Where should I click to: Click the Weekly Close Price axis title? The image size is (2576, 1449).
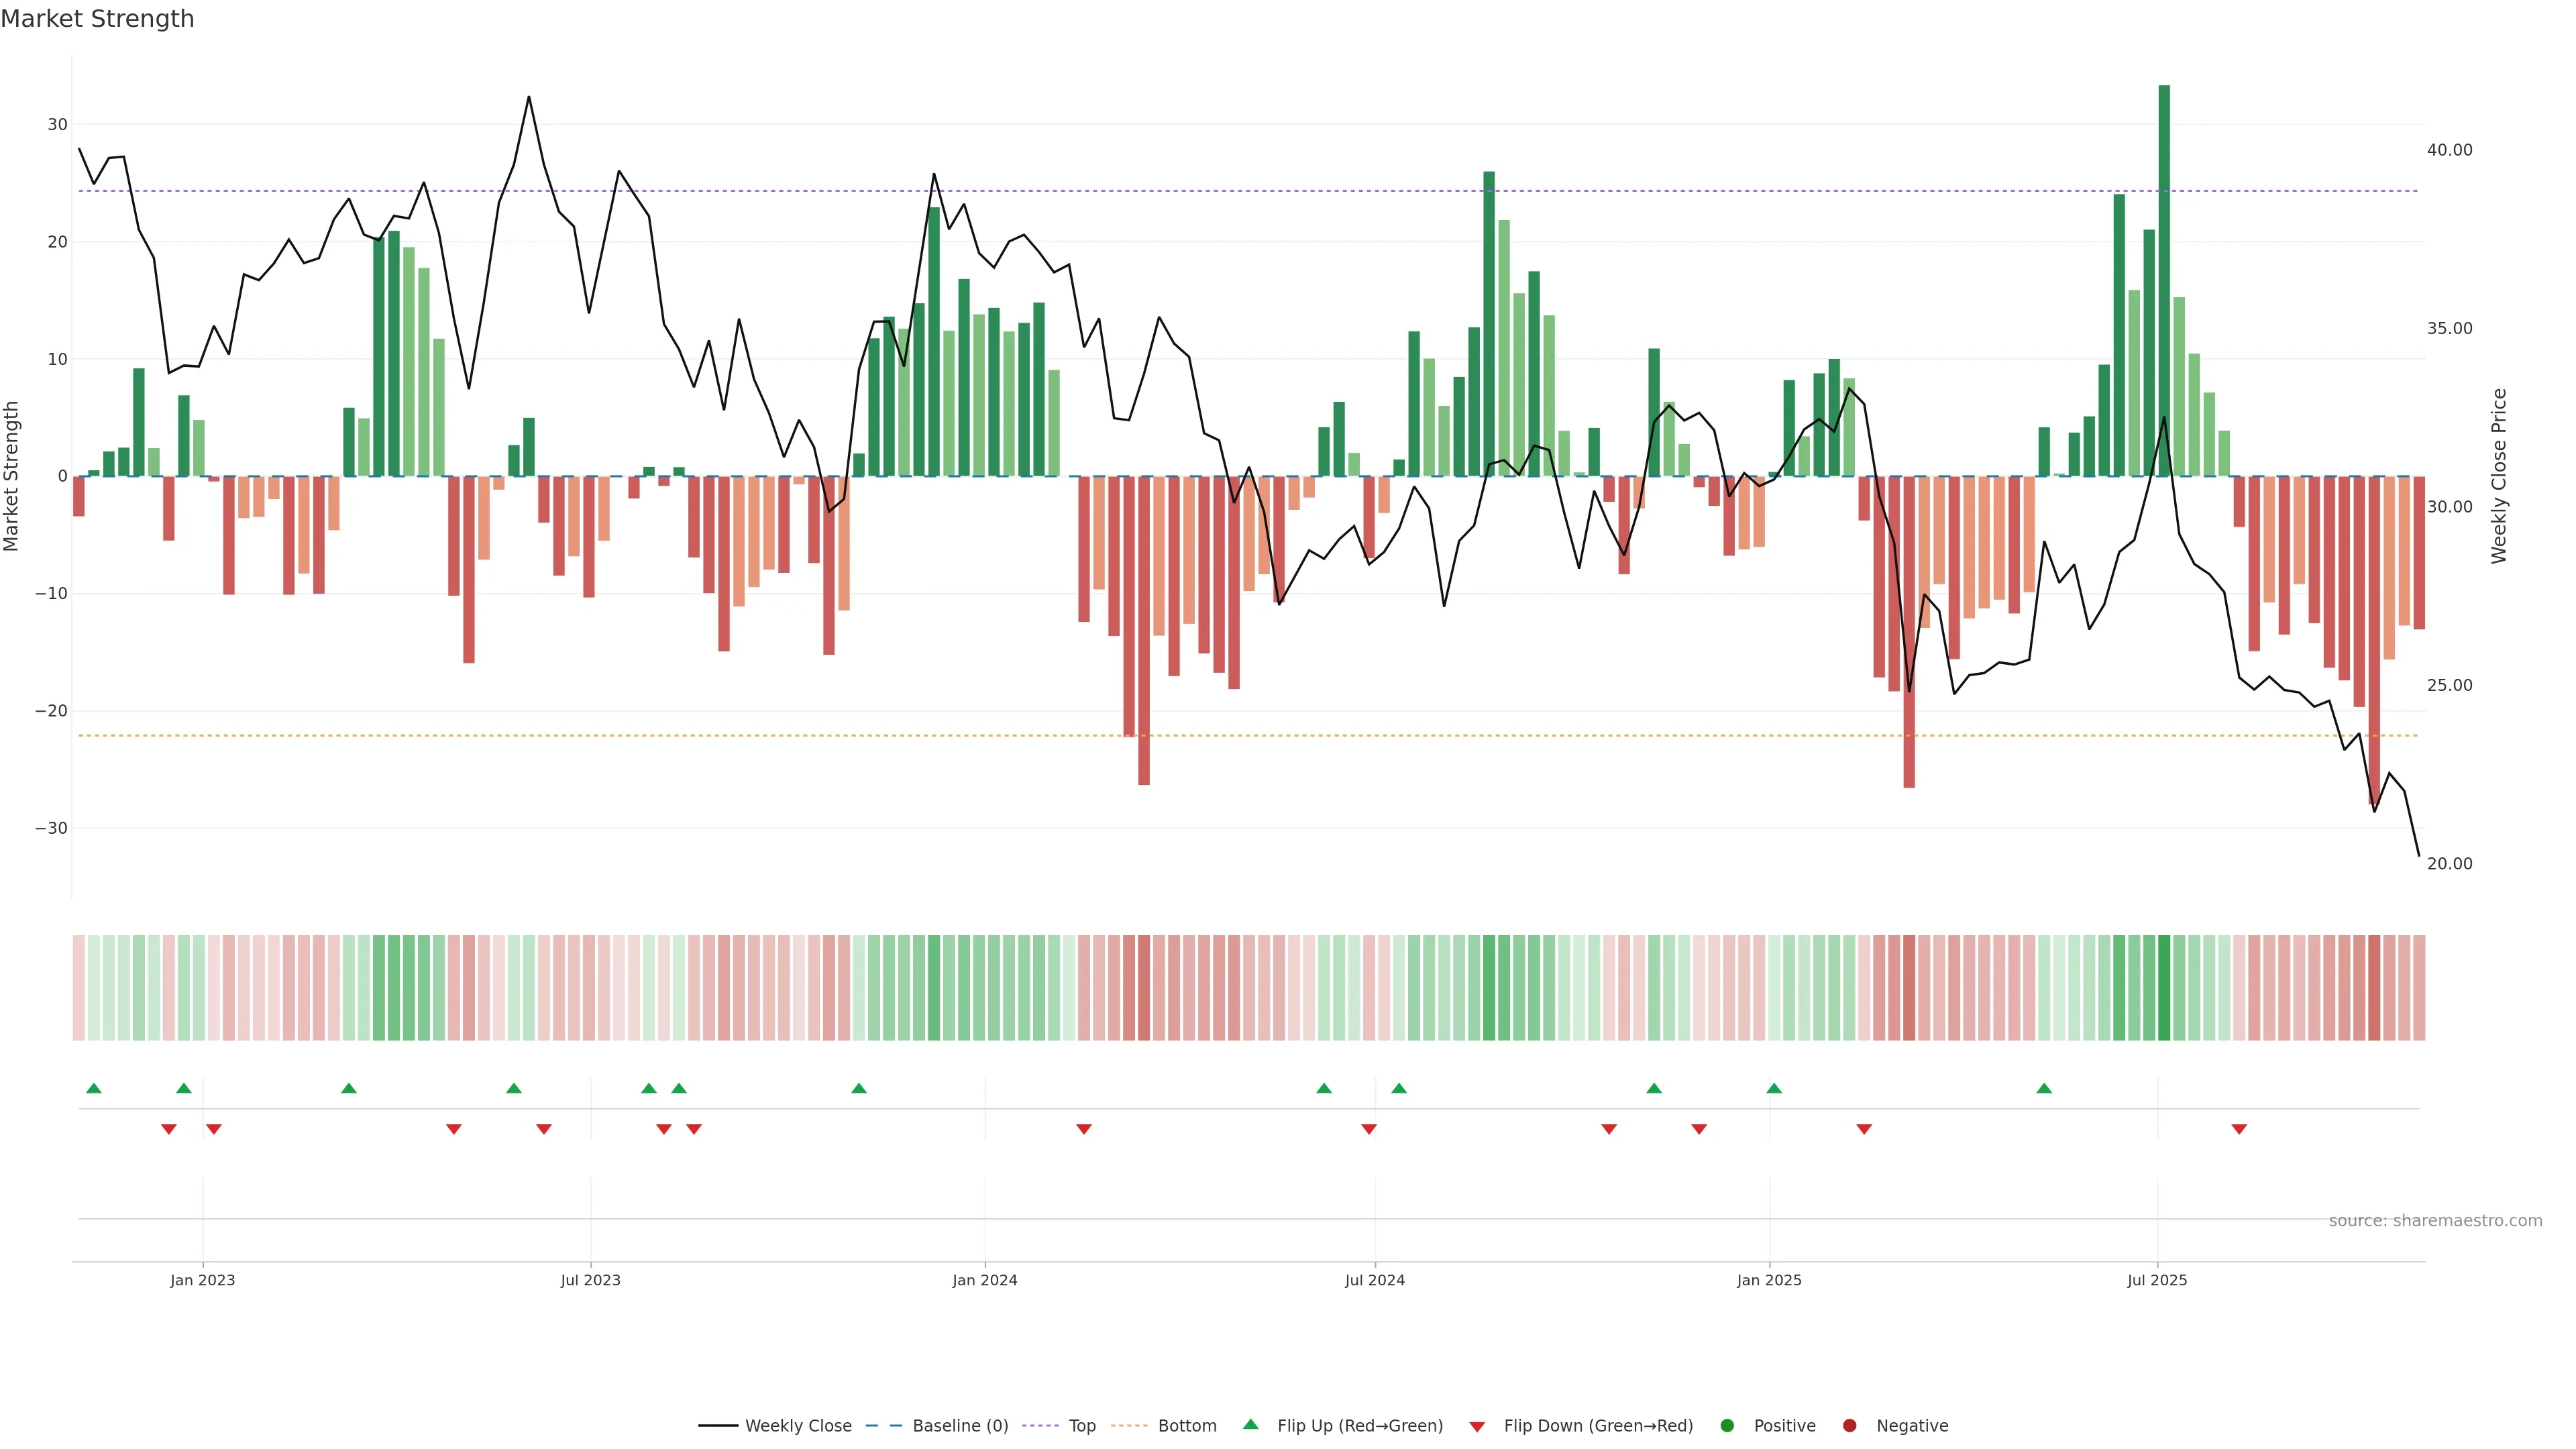(x=2499, y=476)
